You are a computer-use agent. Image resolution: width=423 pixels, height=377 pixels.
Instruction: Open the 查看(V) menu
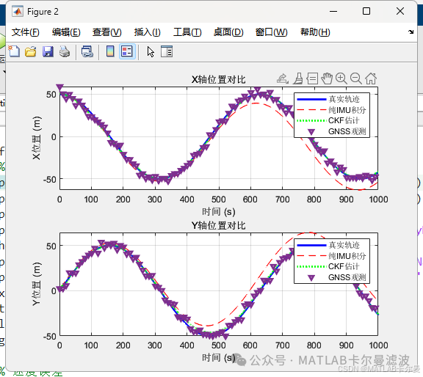[x=106, y=32]
